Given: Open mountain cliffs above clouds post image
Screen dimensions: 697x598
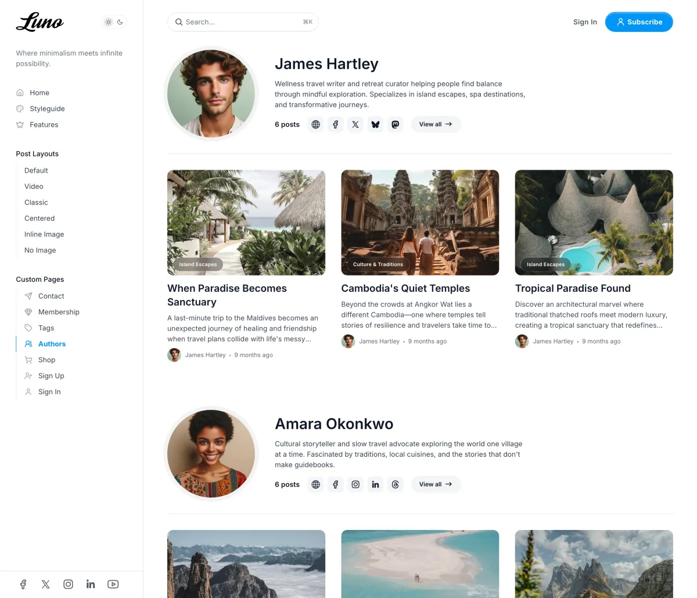Looking at the screenshot, I should tap(246, 564).
